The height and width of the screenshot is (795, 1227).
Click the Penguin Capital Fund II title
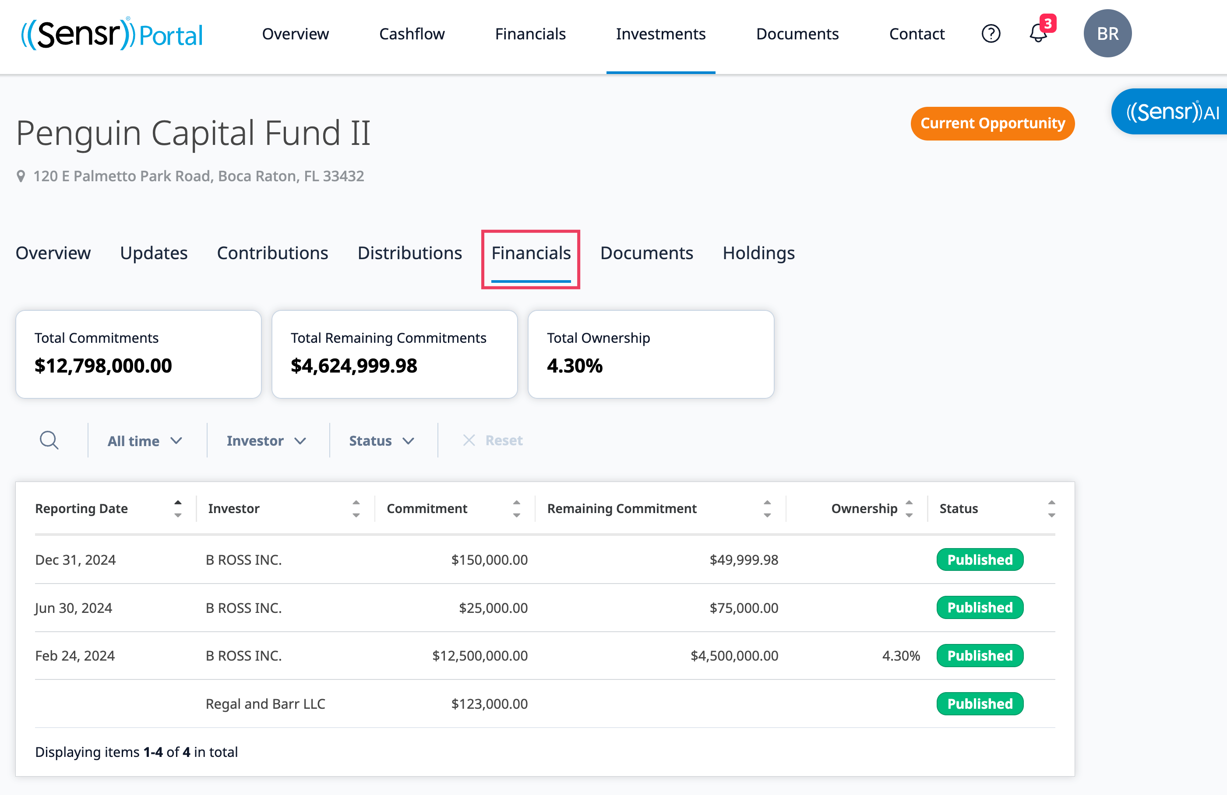coord(193,133)
